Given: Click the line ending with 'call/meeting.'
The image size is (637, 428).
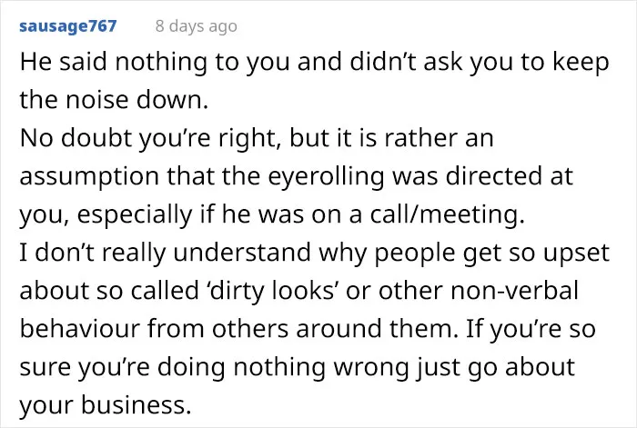Looking at the screenshot, I should (x=272, y=214).
